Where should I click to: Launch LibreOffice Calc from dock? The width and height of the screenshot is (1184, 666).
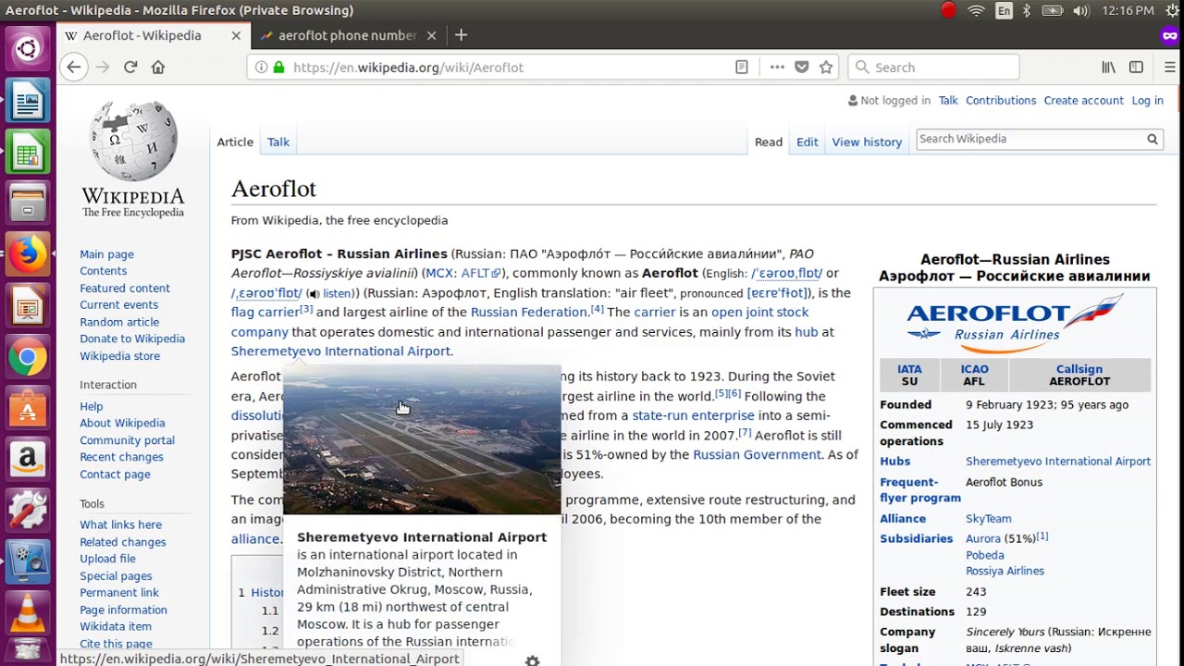pyautogui.click(x=27, y=151)
